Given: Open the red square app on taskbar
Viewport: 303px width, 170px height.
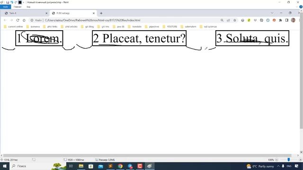Looking at the screenshot, I should point(140,166).
